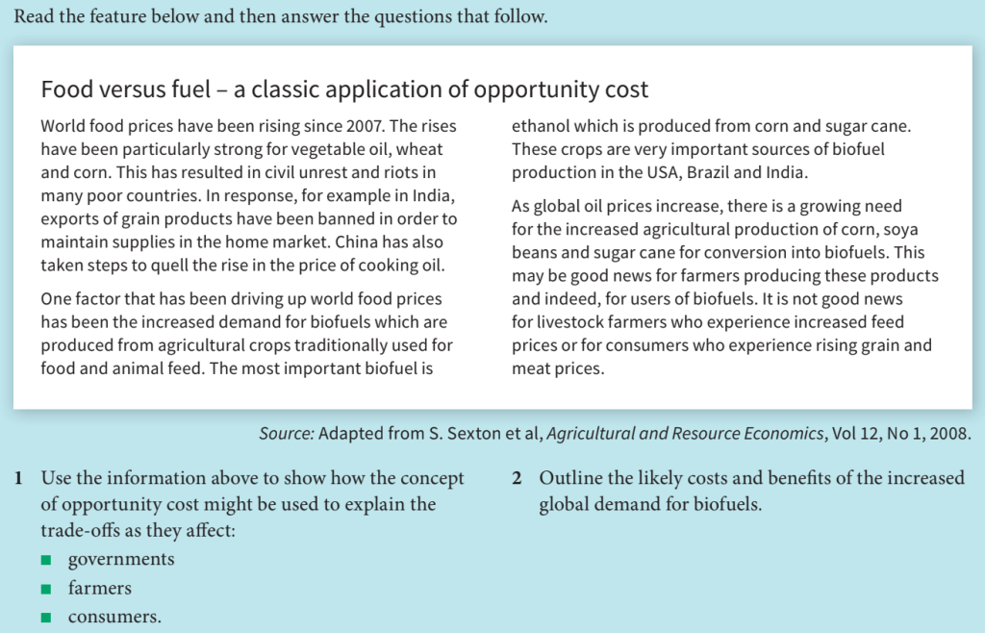Click the question number 2
Screen dimensions: 985x633
[517, 479]
